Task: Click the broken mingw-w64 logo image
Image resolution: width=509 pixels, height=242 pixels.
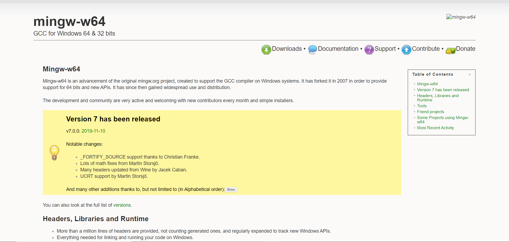Action: 461,17
